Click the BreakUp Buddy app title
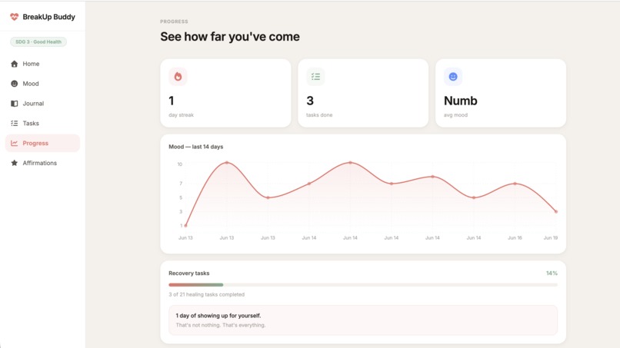 (48, 17)
